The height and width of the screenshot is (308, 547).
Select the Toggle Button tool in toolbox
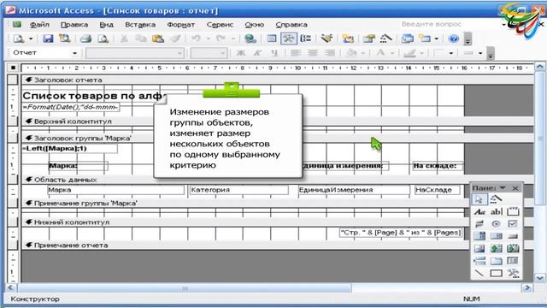coord(479,224)
